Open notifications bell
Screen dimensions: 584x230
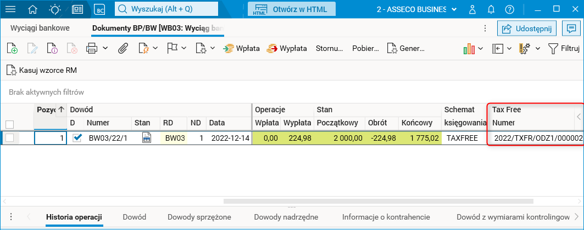(491, 10)
